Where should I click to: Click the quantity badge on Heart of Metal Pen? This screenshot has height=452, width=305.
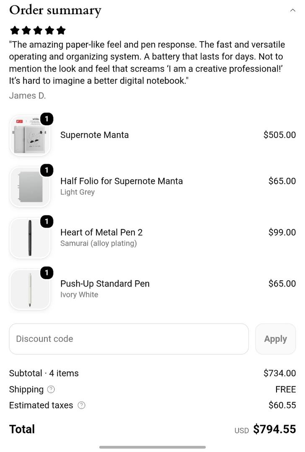click(x=47, y=221)
